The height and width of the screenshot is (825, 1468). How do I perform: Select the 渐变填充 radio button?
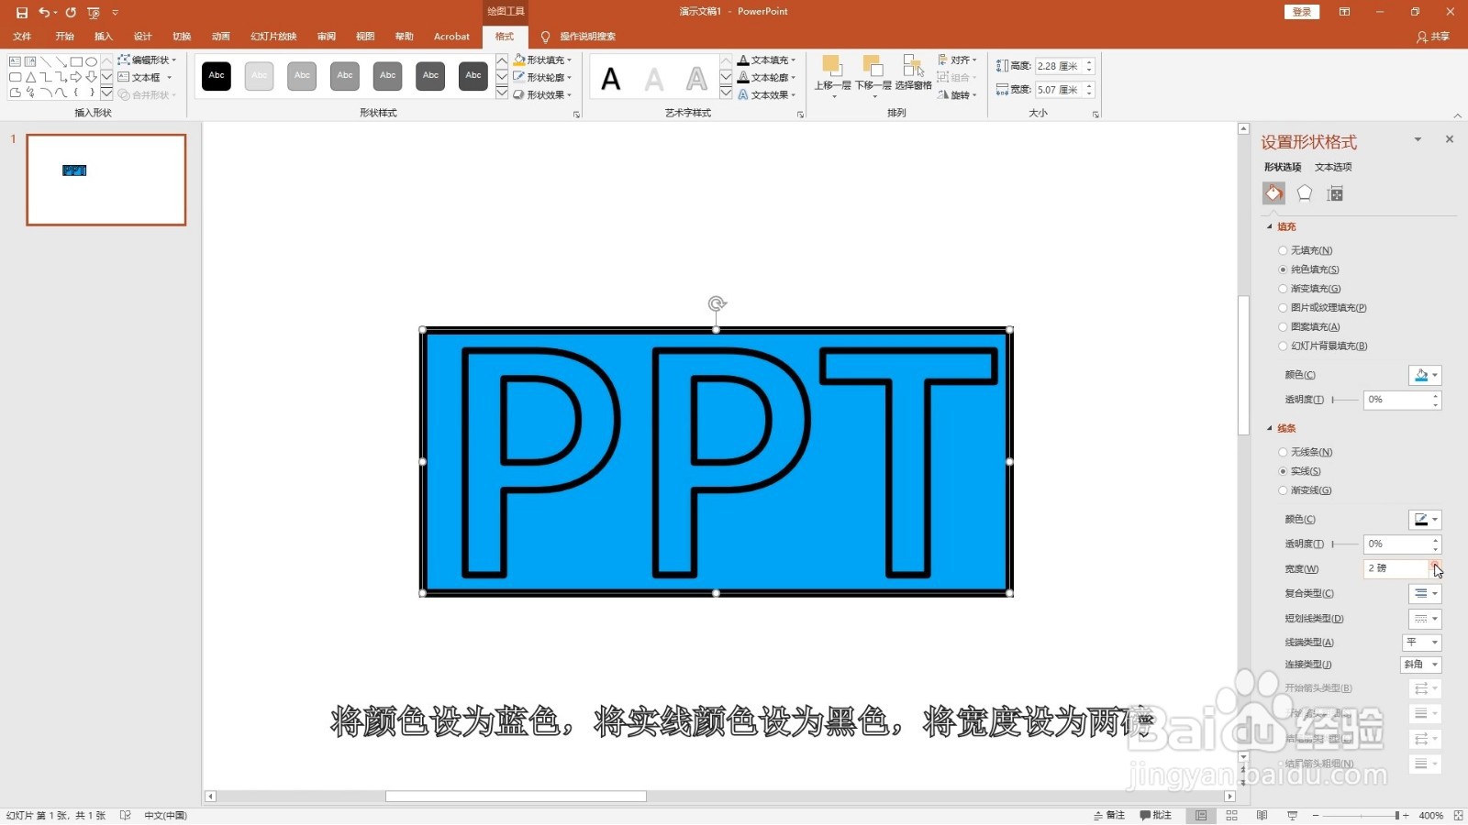coord(1283,288)
